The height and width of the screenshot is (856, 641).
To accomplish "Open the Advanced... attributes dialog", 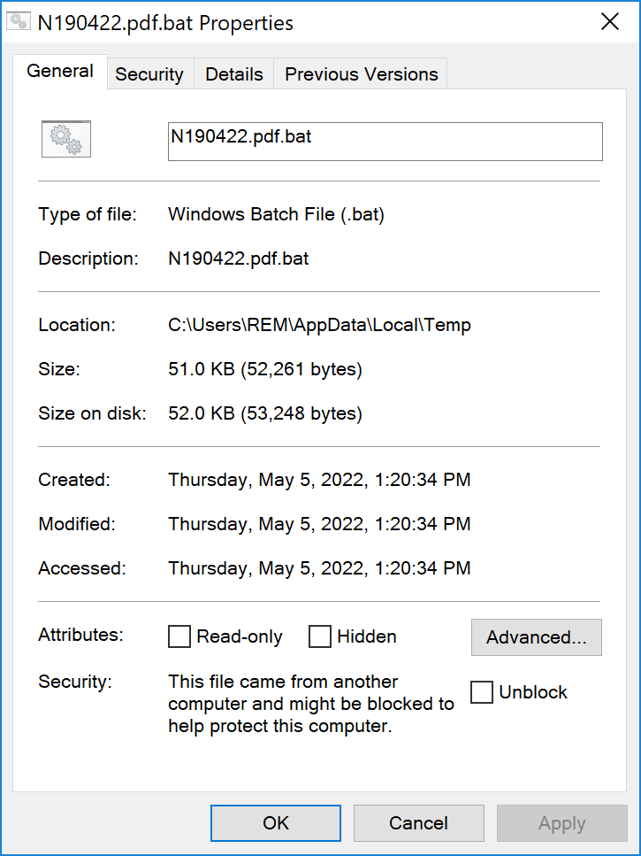I will 536,637.
